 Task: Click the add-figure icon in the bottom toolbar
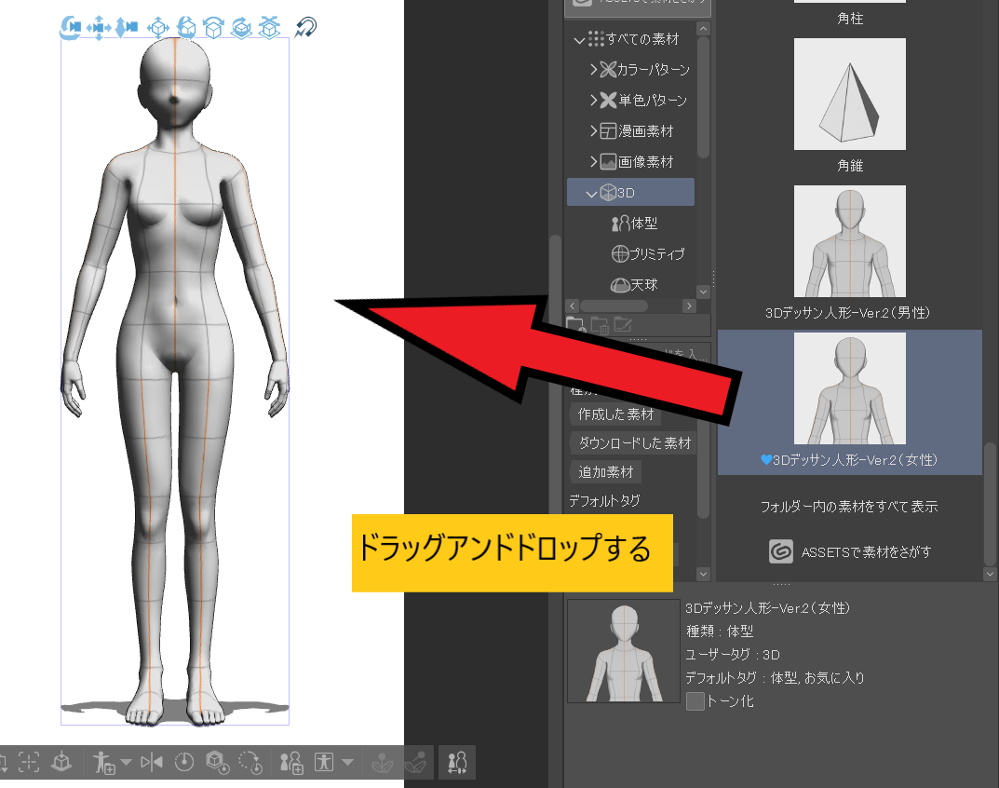tap(290, 762)
